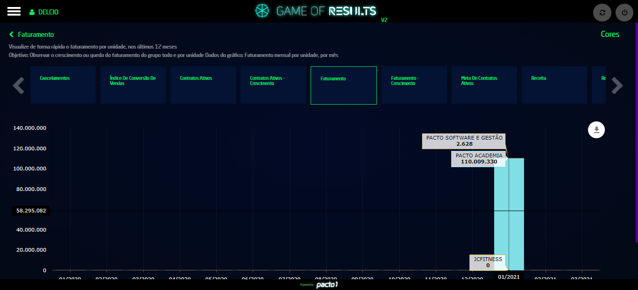Viewport: 638px width, 290px height.
Task: Click the PACTO ACADEMIA data label
Action: pos(479,159)
